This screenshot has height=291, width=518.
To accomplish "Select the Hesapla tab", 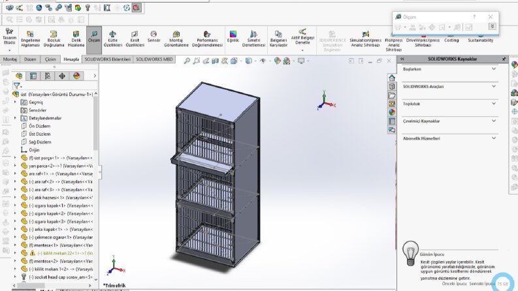I will coord(71,59).
